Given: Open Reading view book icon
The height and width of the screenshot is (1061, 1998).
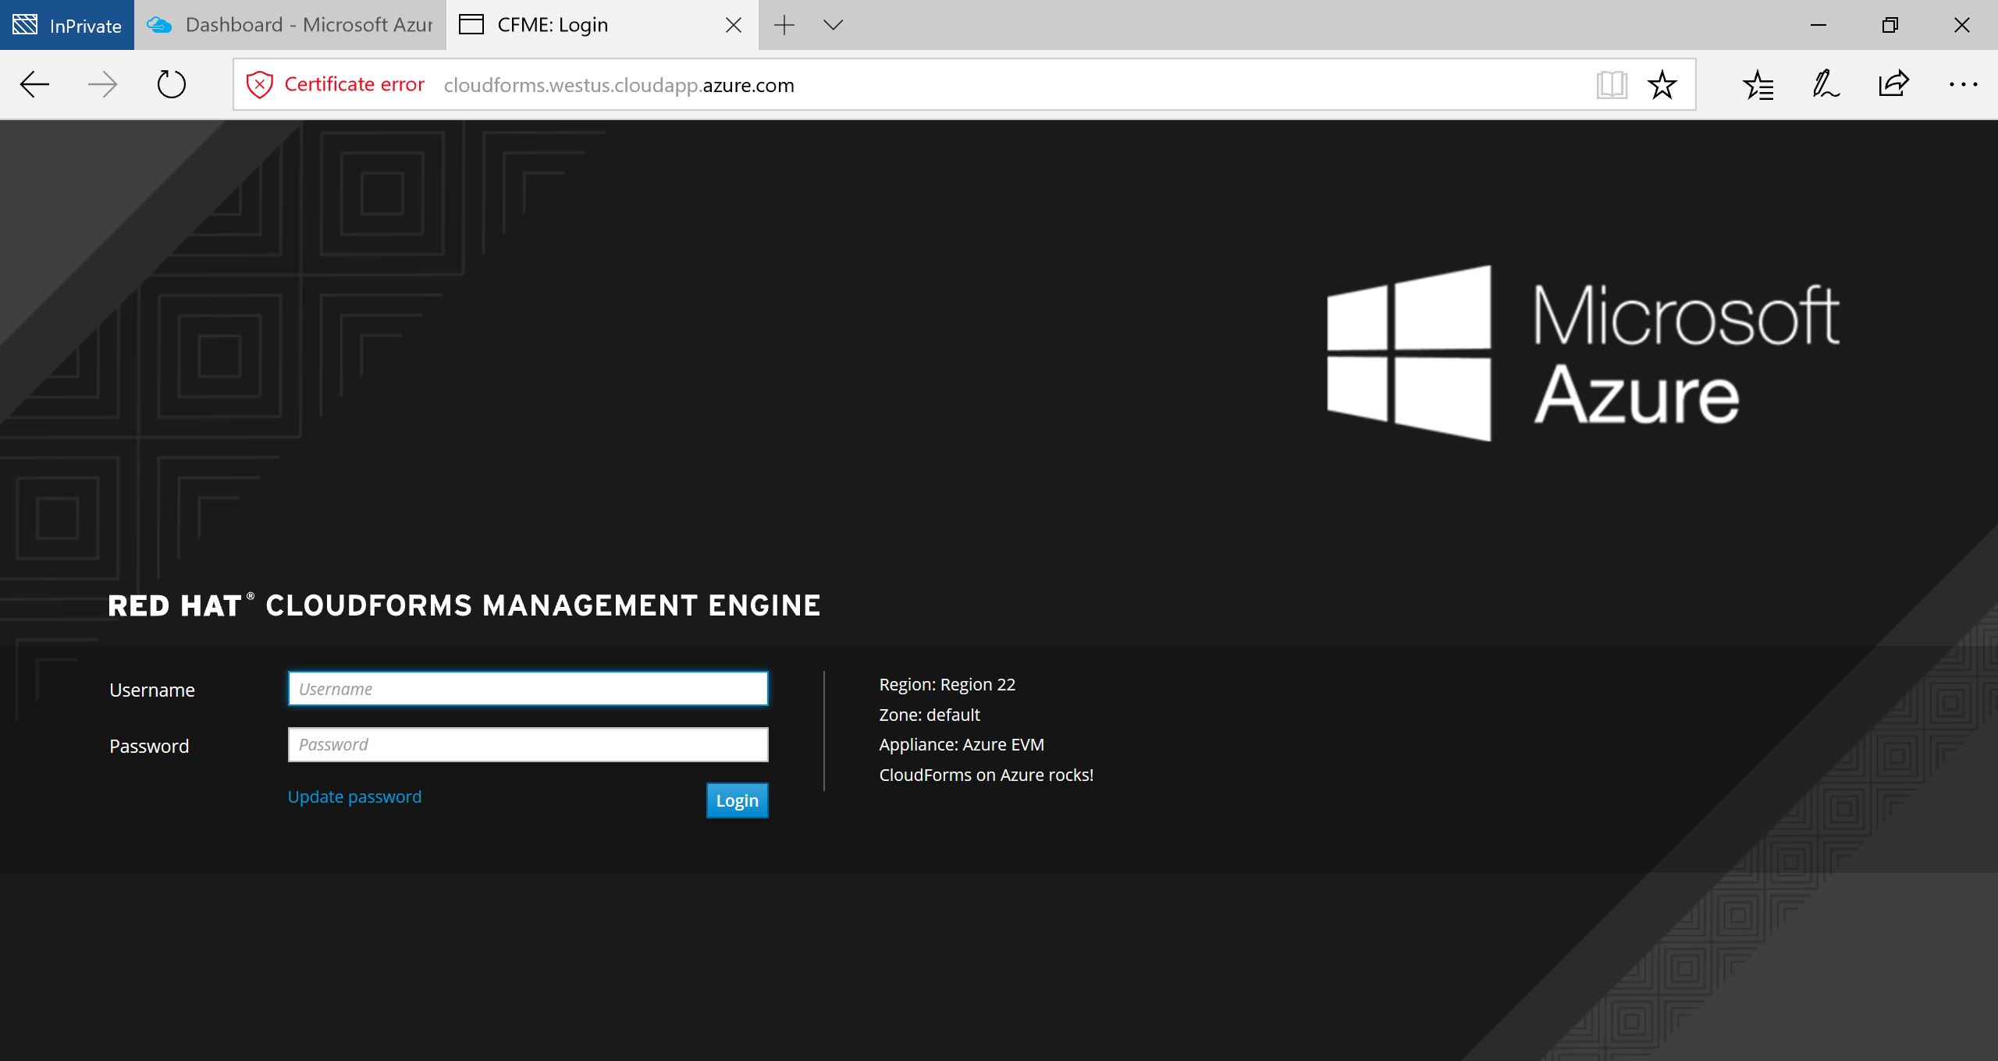Looking at the screenshot, I should [1611, 84].
